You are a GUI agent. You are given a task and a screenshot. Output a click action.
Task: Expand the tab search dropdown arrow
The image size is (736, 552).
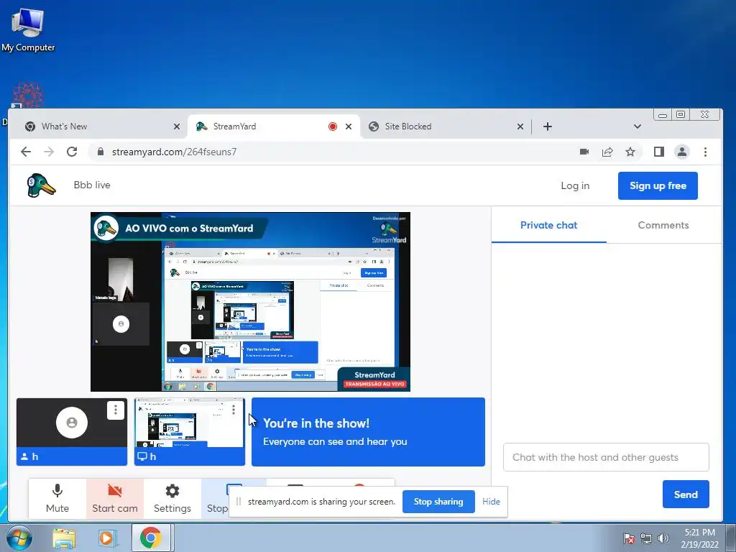637,126
